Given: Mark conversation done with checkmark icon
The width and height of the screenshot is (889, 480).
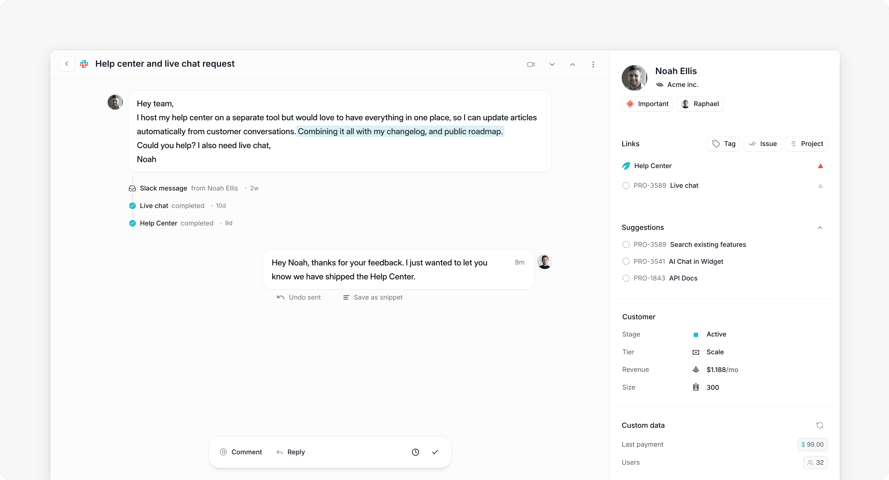Looking at the screenshot, I should point(435,452).
